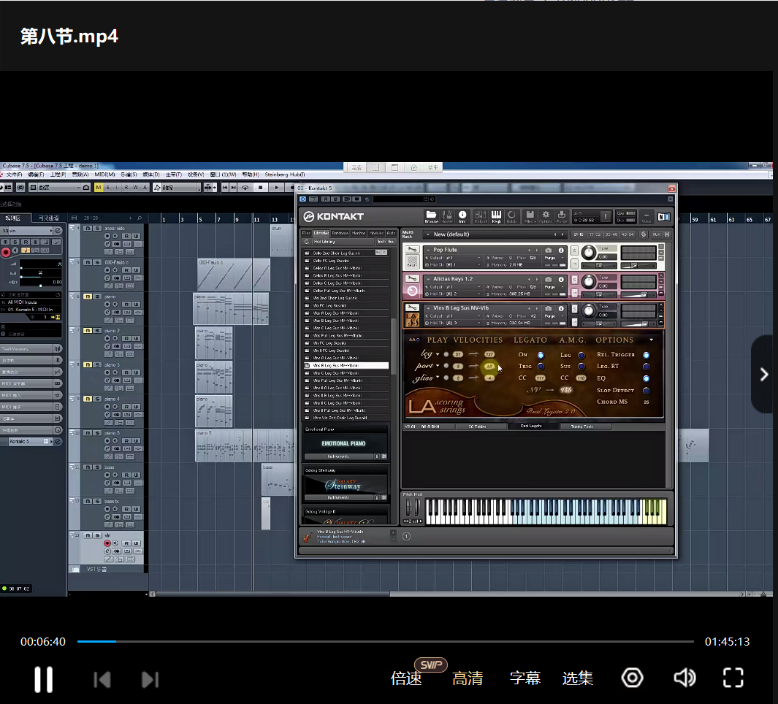Open Kontakt Options gear icon

(x=546, y=216)
